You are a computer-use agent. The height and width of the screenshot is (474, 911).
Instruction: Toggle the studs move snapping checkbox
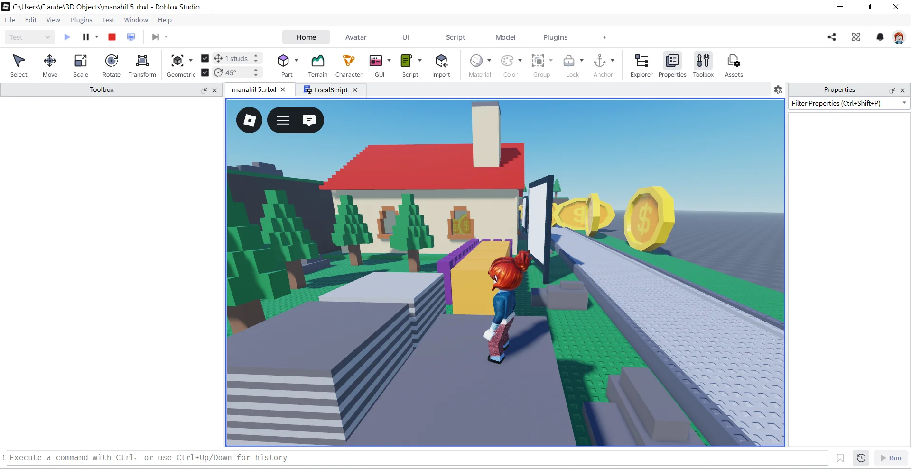point(205,58)
